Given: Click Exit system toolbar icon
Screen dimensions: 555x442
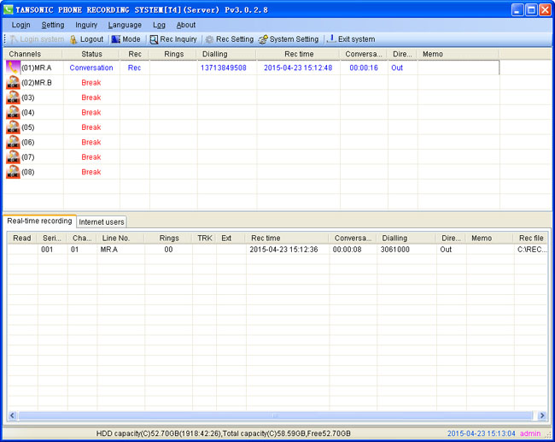Looking at the screenshot, I should (x=330, y=39).
